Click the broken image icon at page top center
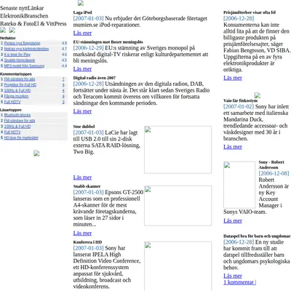The height and width of the screenshot is (291, 291). (81, 3)
